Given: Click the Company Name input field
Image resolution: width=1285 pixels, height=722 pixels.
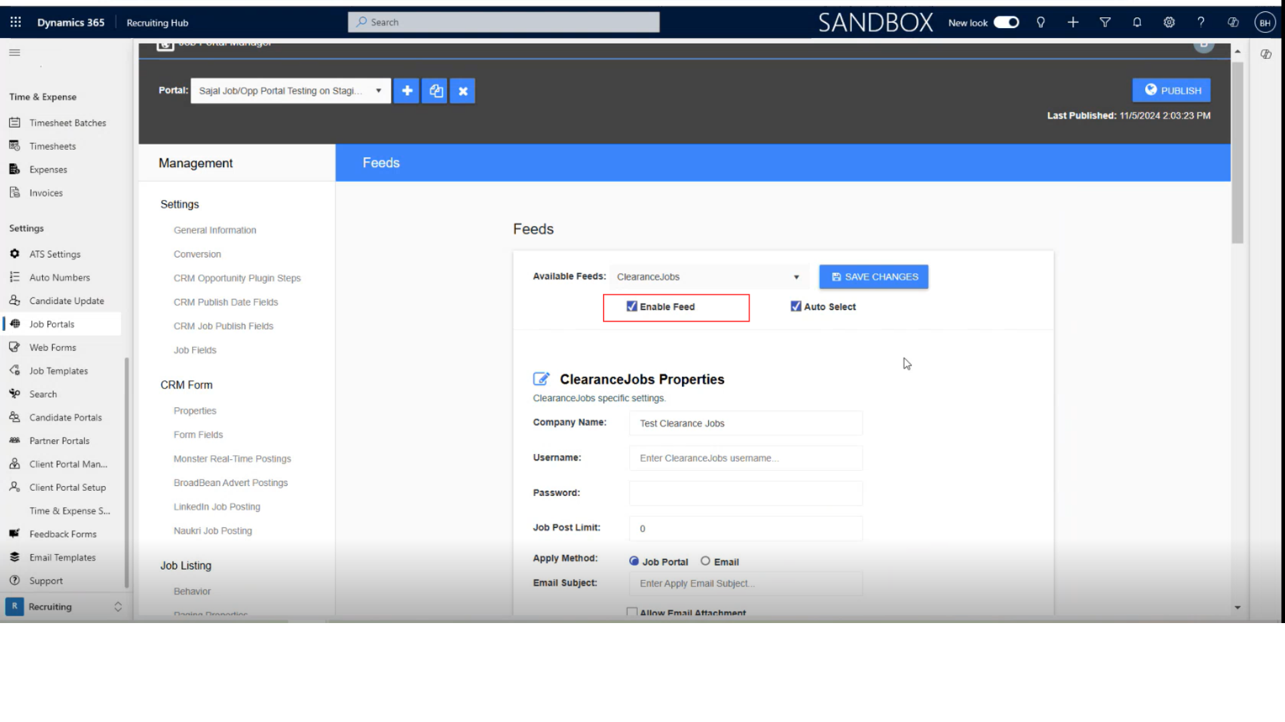Looking at the screenshot, I should (746, 423).
